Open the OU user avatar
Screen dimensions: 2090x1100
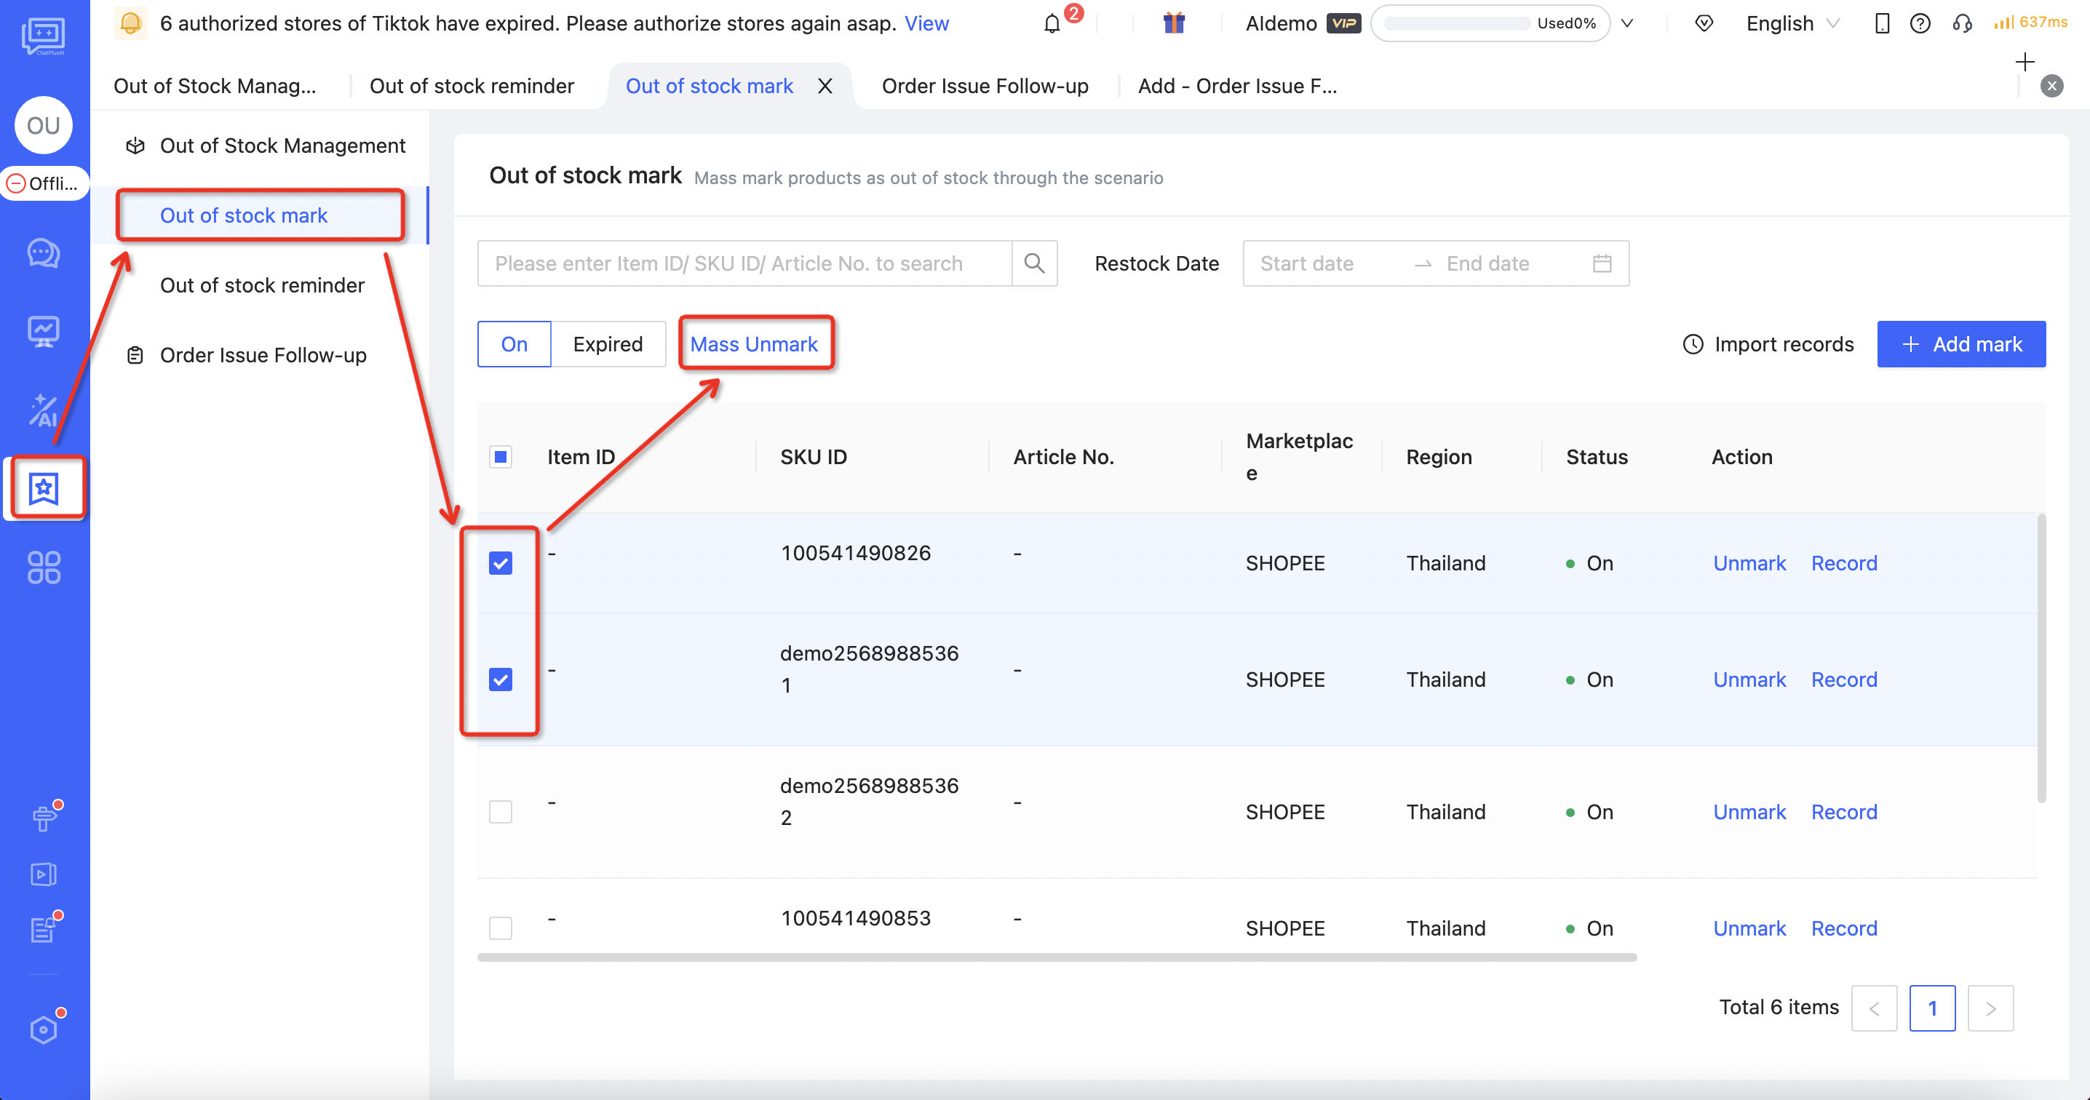point(44,126)
